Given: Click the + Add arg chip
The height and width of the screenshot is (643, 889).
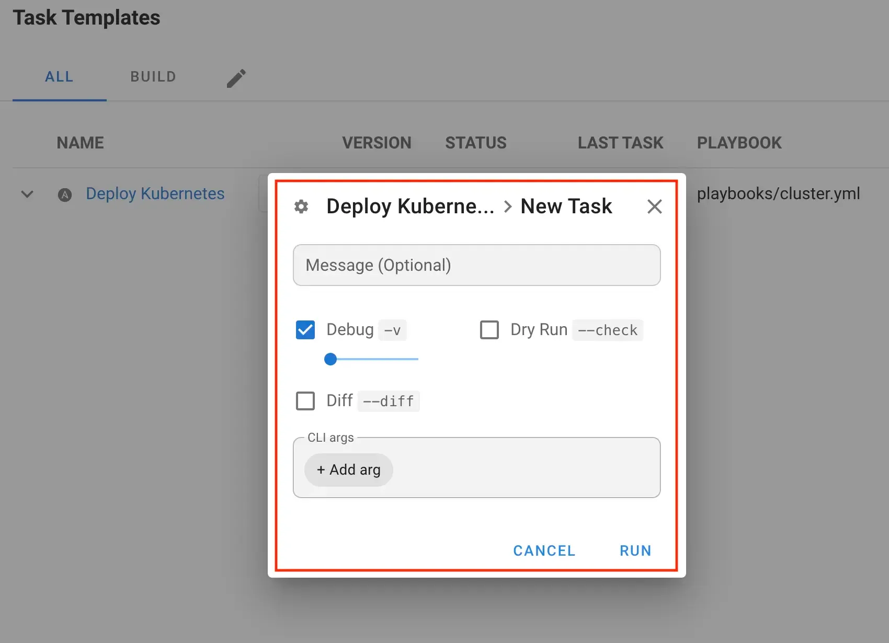Looking at the screenshot, I should [x=348, y=469].
